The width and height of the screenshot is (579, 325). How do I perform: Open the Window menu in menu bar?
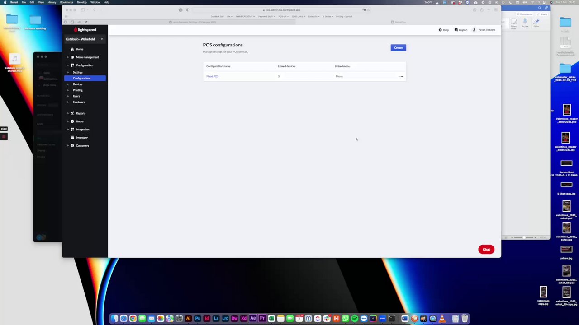95,2
